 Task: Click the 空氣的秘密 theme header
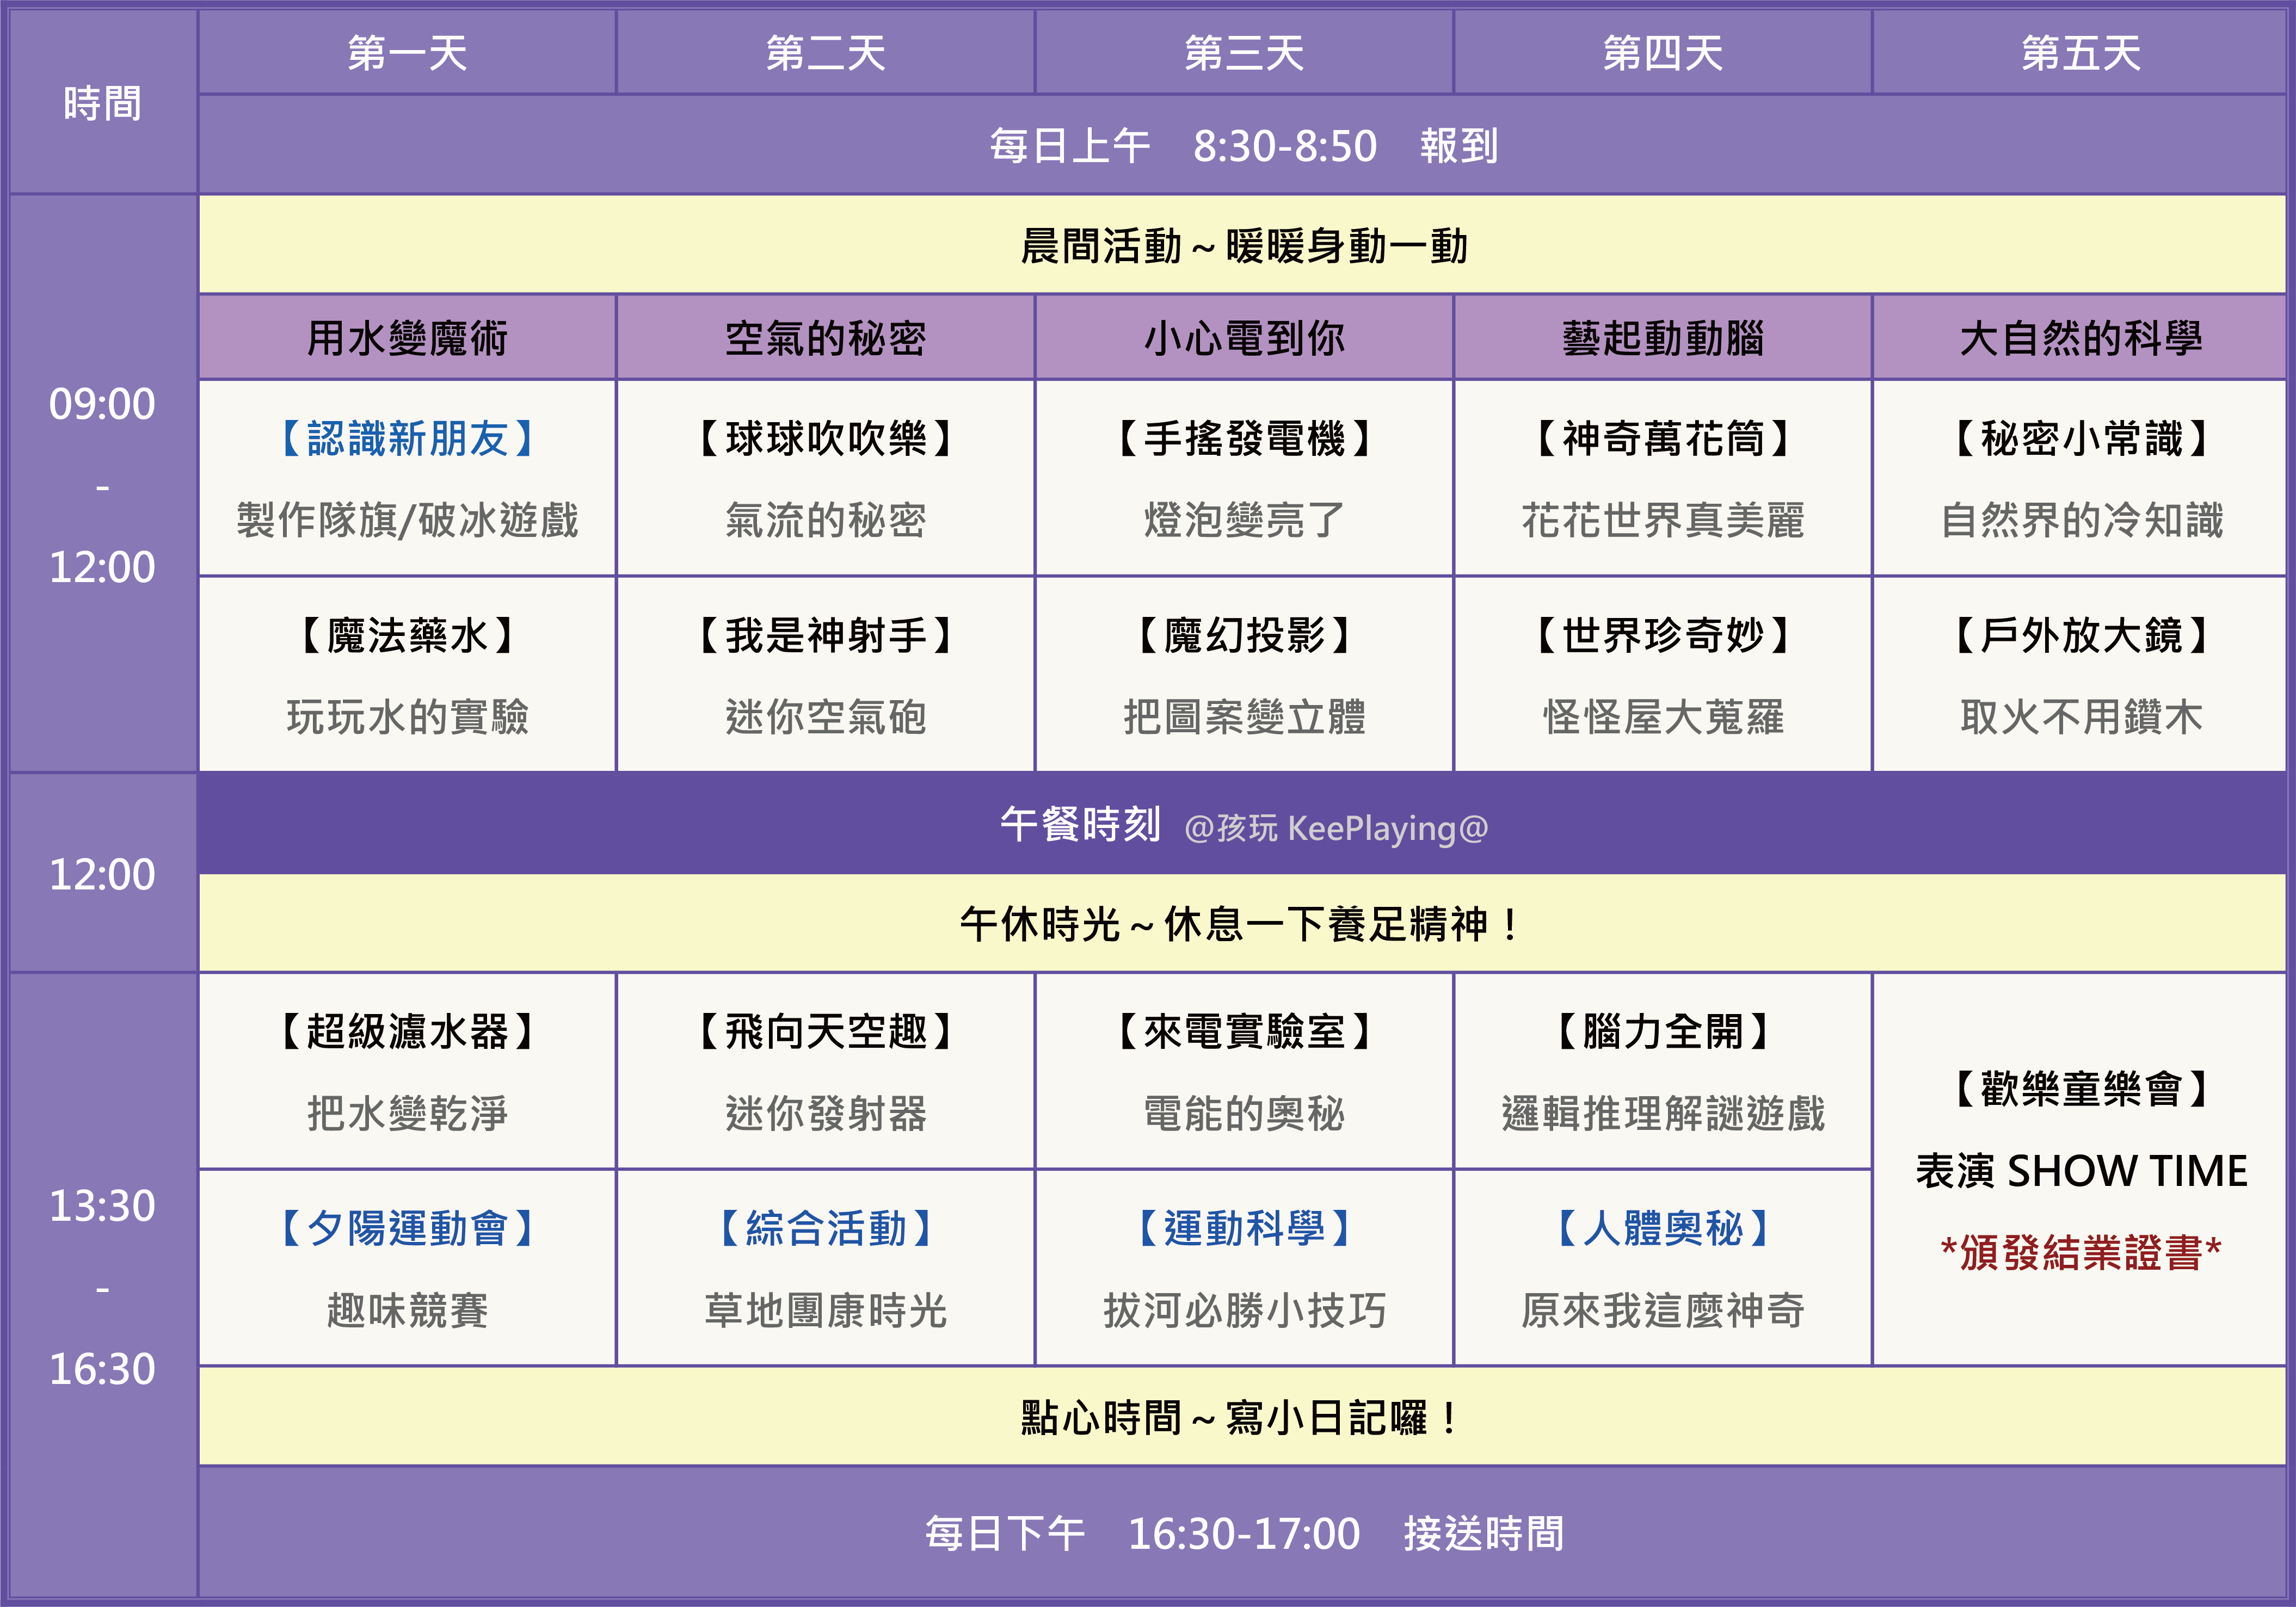tap(825, 339)
